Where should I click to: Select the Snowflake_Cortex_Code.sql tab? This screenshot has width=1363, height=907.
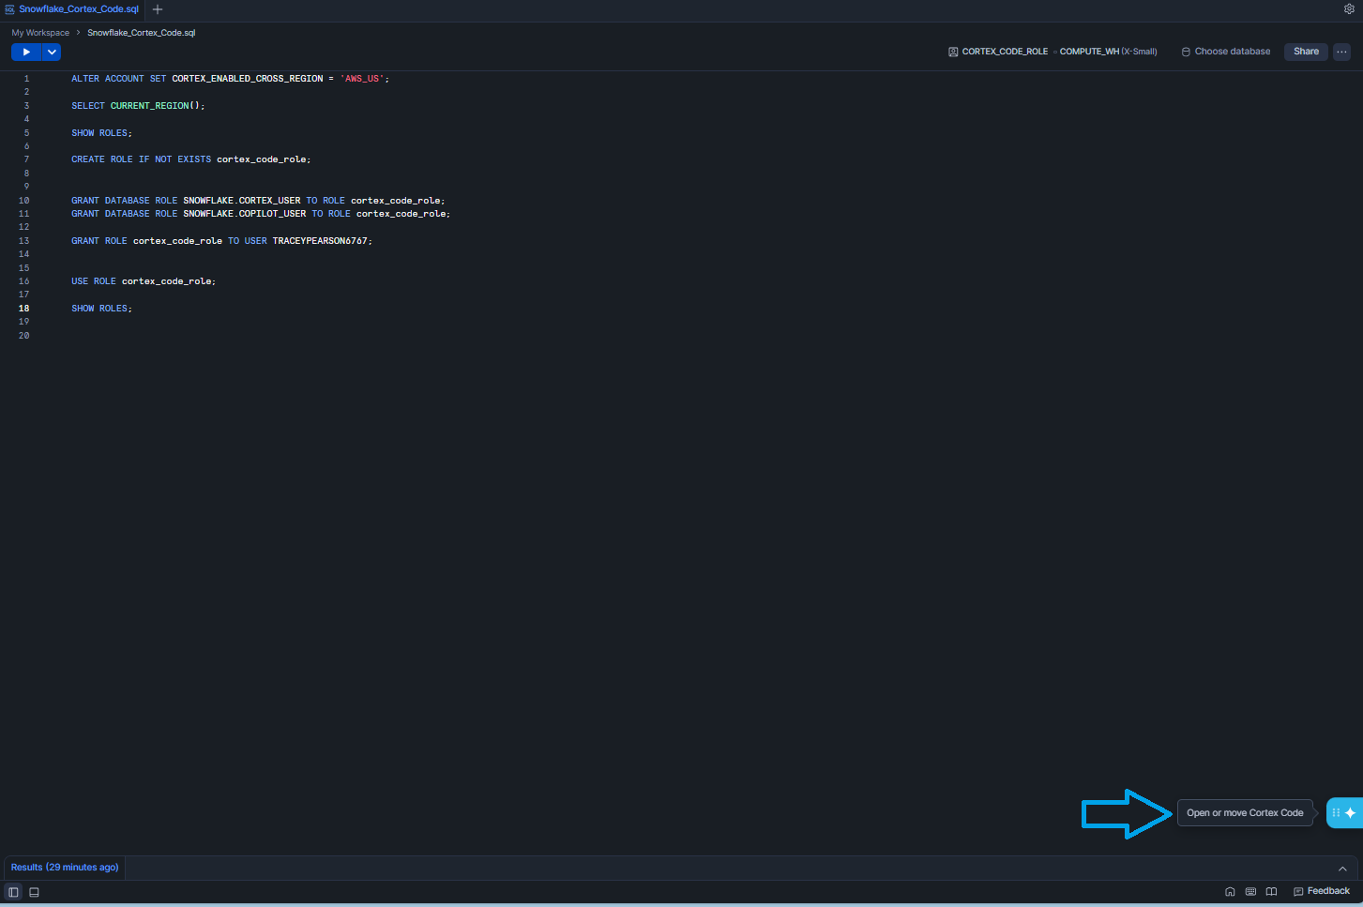(x=78, y=9)
